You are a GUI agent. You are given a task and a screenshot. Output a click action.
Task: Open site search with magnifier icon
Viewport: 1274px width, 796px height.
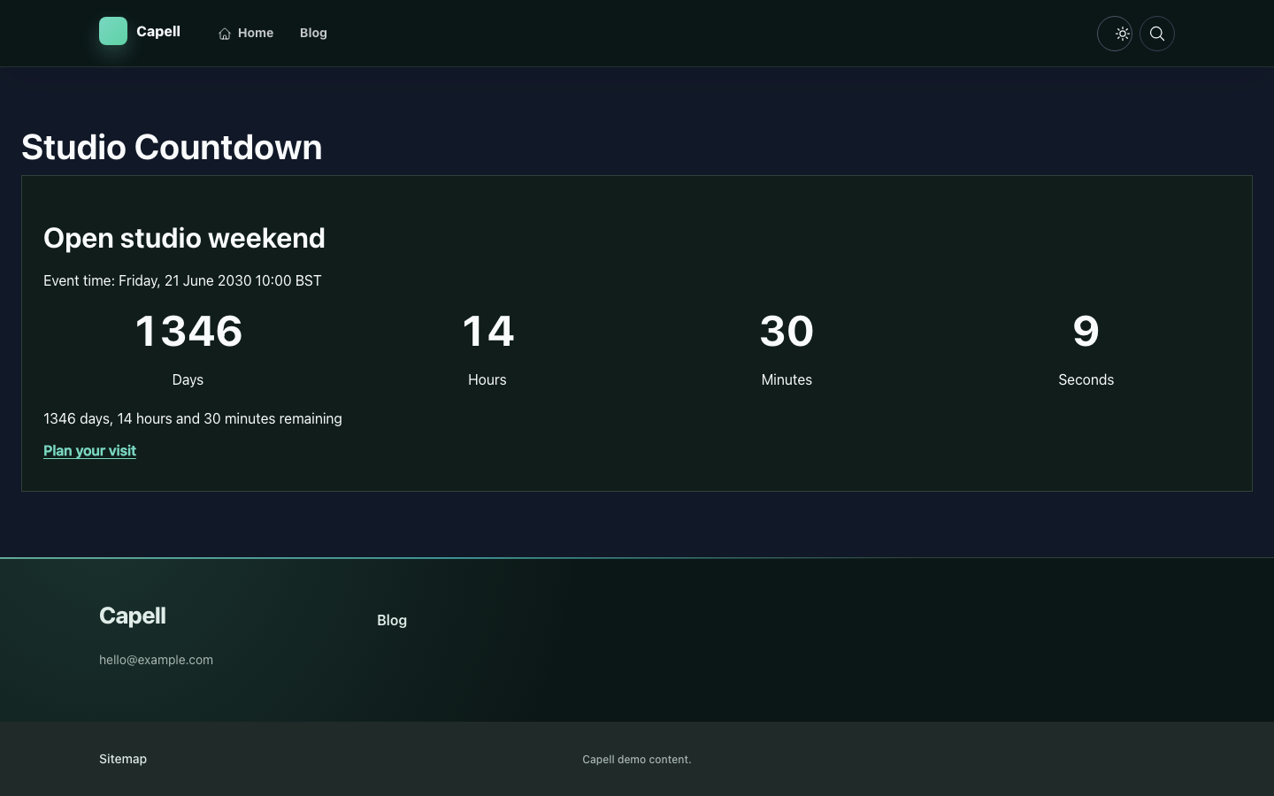click(x=1157, y=34)
